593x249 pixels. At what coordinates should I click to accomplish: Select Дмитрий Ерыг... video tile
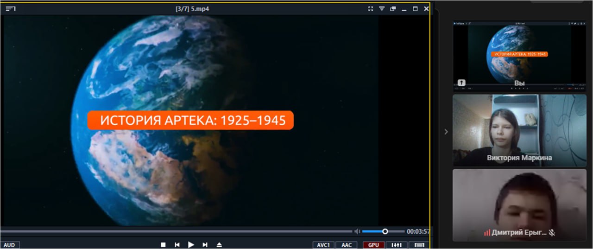click(x=519, y=204)
